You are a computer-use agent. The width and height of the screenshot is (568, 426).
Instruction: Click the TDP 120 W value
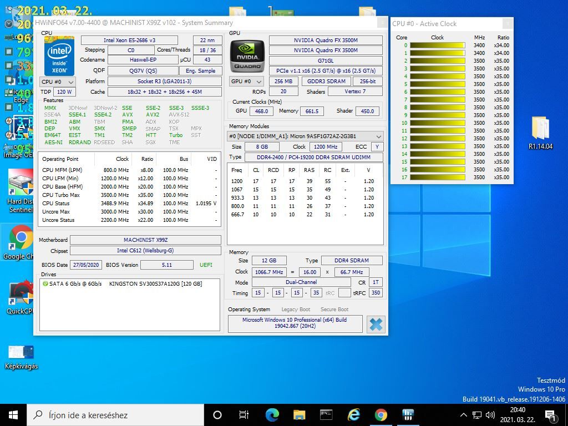[64, 92]
